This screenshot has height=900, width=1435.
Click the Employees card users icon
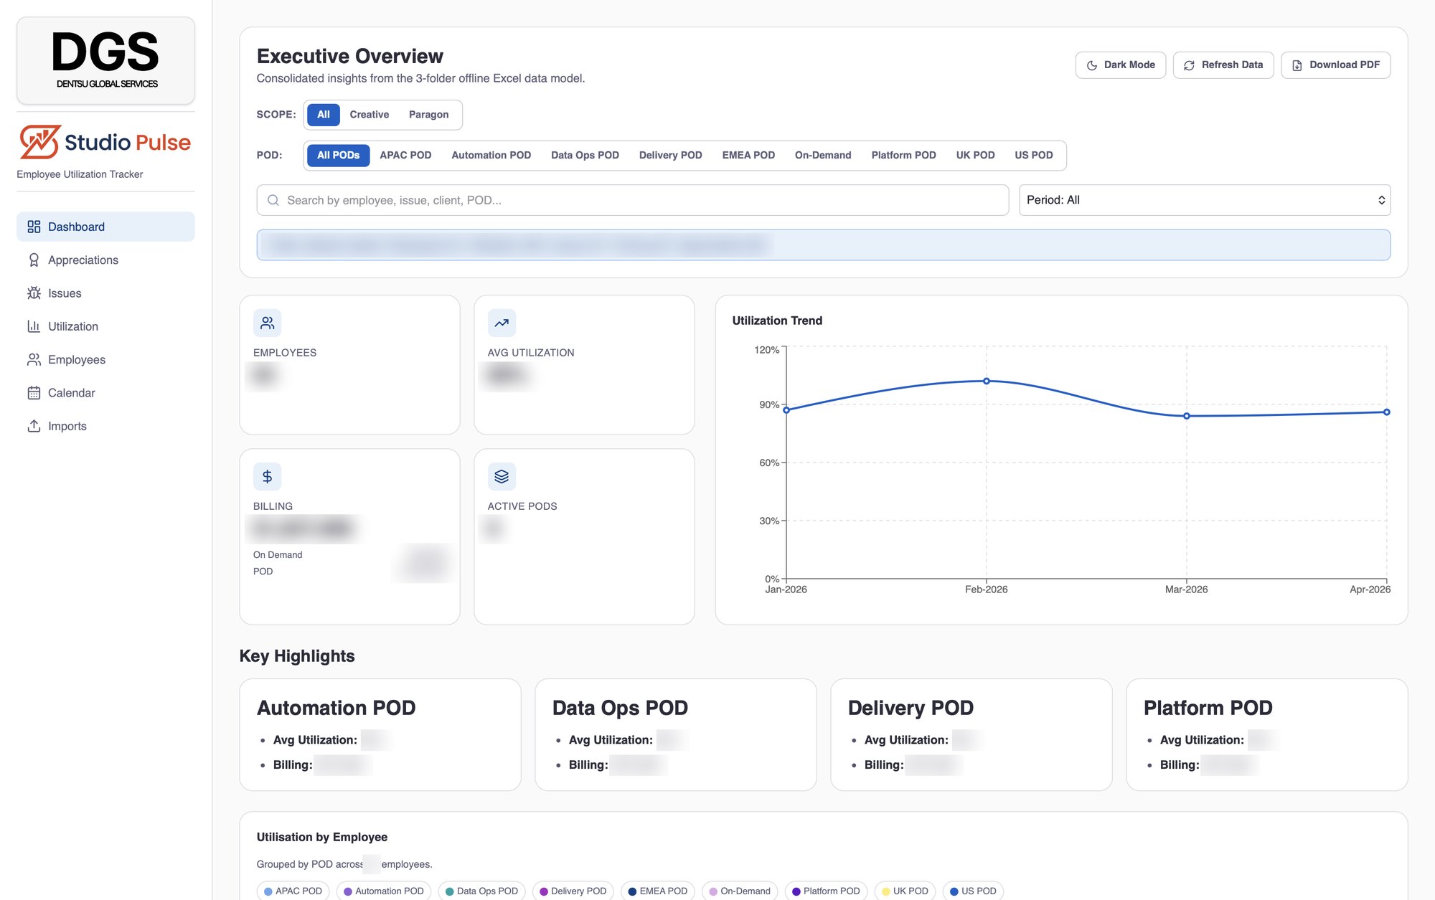pyautogui.click(x=267, y=323)
